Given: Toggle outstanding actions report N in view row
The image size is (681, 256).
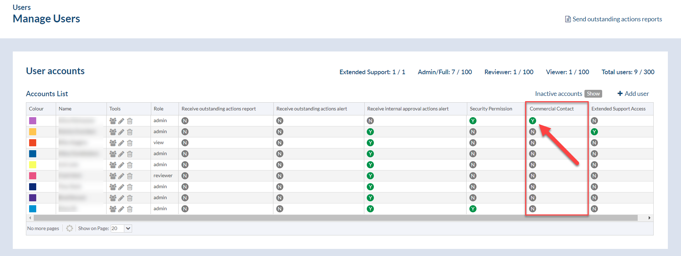Looking at the screenshot, I should 185,143.
